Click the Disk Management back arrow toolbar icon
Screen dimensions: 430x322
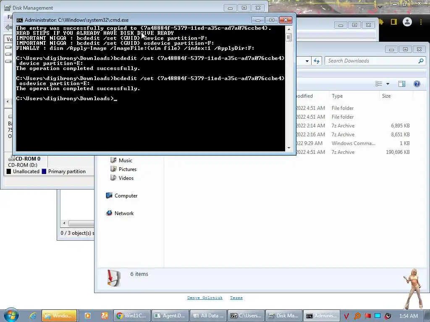(x=9, y=27)
